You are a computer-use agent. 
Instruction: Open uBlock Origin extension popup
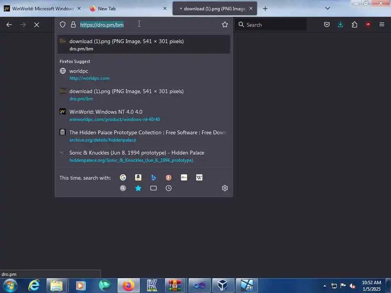click(368, 24)
